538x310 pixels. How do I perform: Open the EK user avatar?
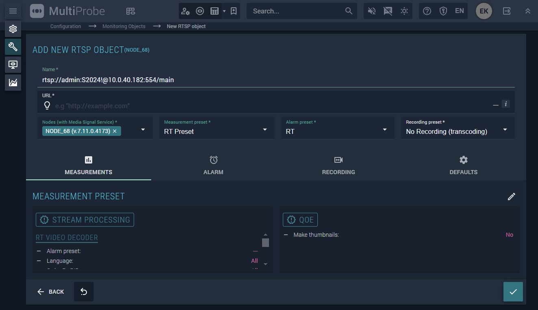point(484,11)
